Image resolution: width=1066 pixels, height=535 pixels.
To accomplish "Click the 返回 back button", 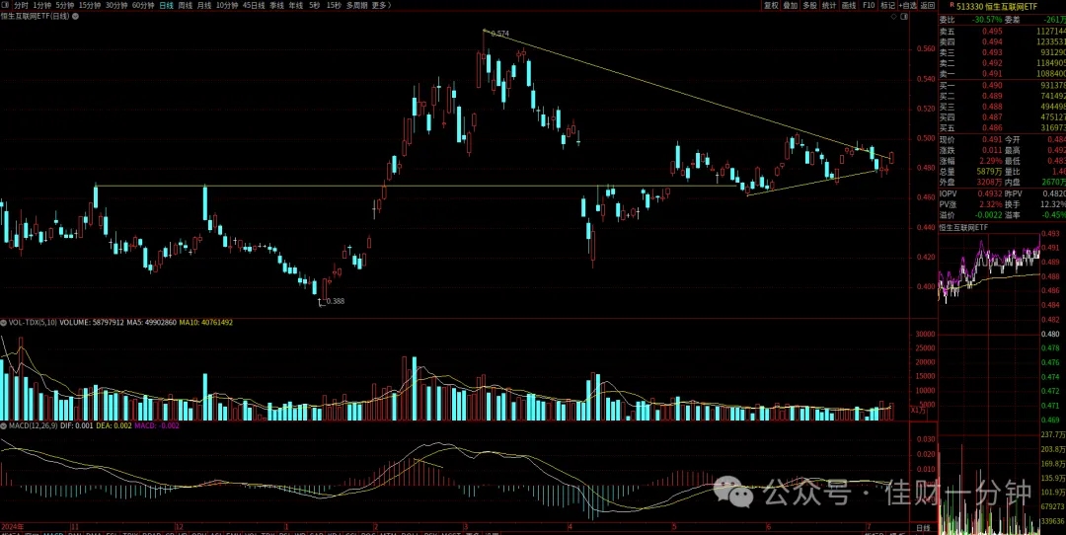I will click(x=928, y=5).
